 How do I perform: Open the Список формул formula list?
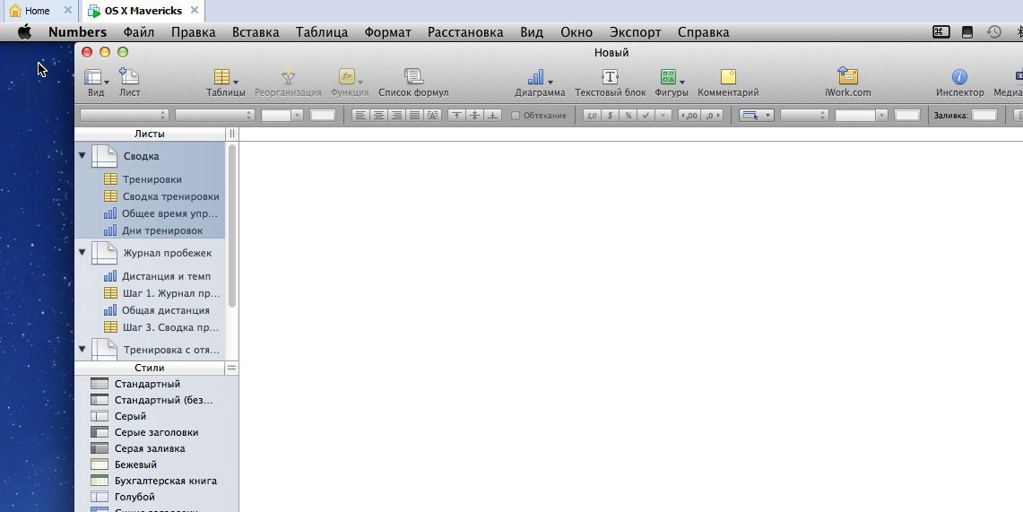coord(413,77)
